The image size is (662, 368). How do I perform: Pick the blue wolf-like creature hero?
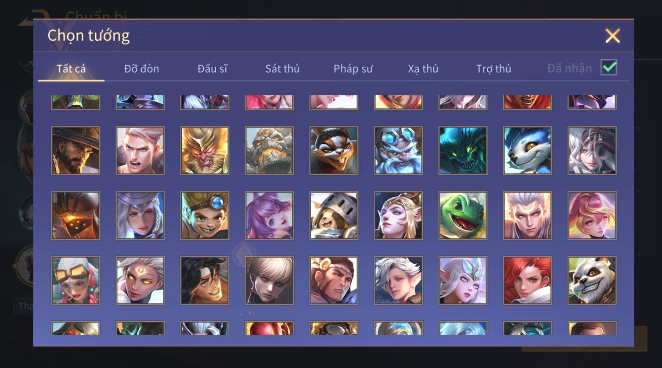[527, 151]
